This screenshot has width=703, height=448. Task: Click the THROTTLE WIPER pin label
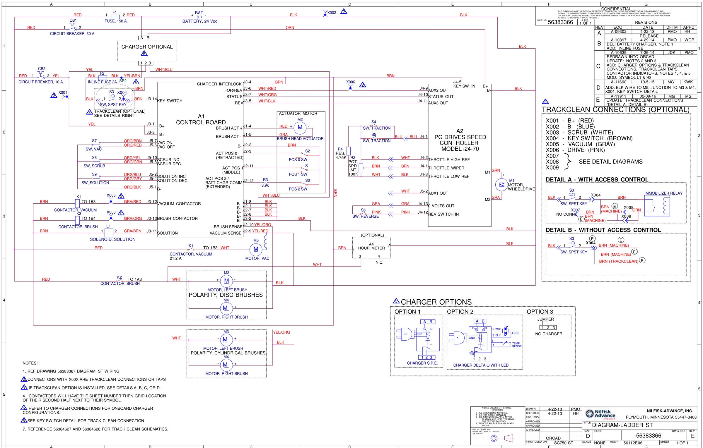point(446,168)
